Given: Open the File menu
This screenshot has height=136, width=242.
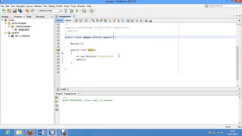Looking at the screenshot, I should (x=2, y=6).
